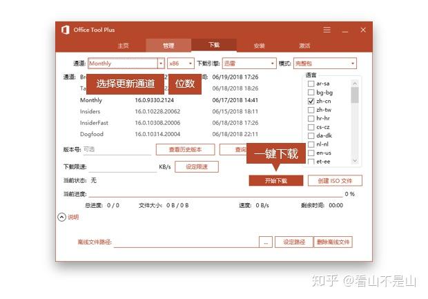Click version 16.0.10308.20006
The width and height of the screenshot is (428, 299).
click(x=157, y=123)
